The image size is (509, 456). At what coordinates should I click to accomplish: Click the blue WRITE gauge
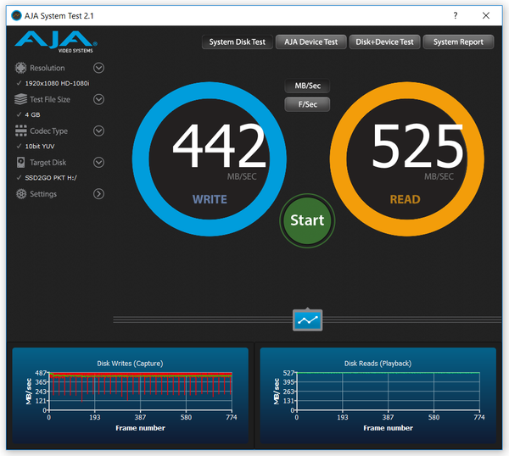(210, 158)
